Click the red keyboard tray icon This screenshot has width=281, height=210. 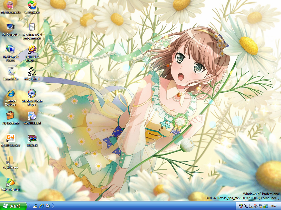[255, 206]
